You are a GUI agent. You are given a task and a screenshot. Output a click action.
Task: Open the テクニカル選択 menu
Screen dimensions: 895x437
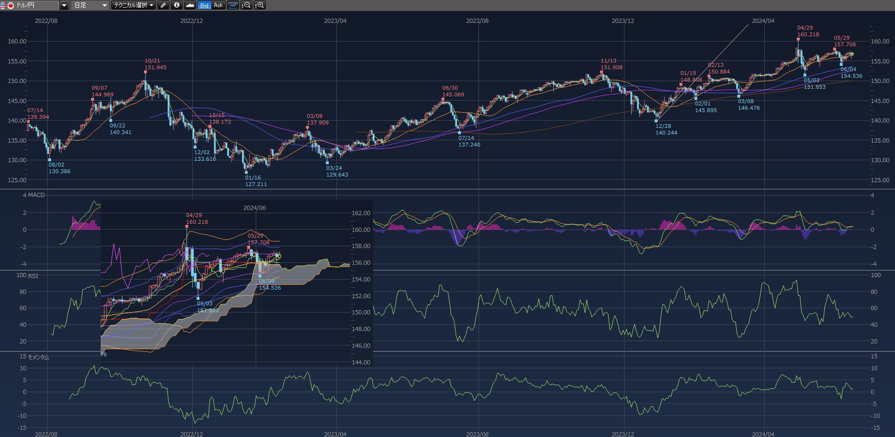coord(134,5)
